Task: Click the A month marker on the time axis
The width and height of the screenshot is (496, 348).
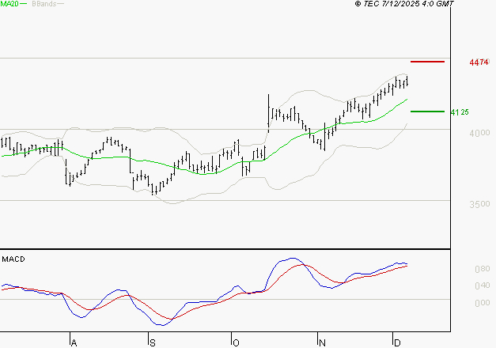Action: pos(74,342)
